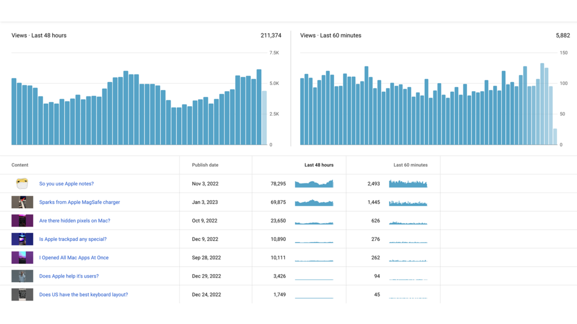Click thumbnail of MagSafe charger video
This screenshot has height=324, width=577.
(22, 202)
